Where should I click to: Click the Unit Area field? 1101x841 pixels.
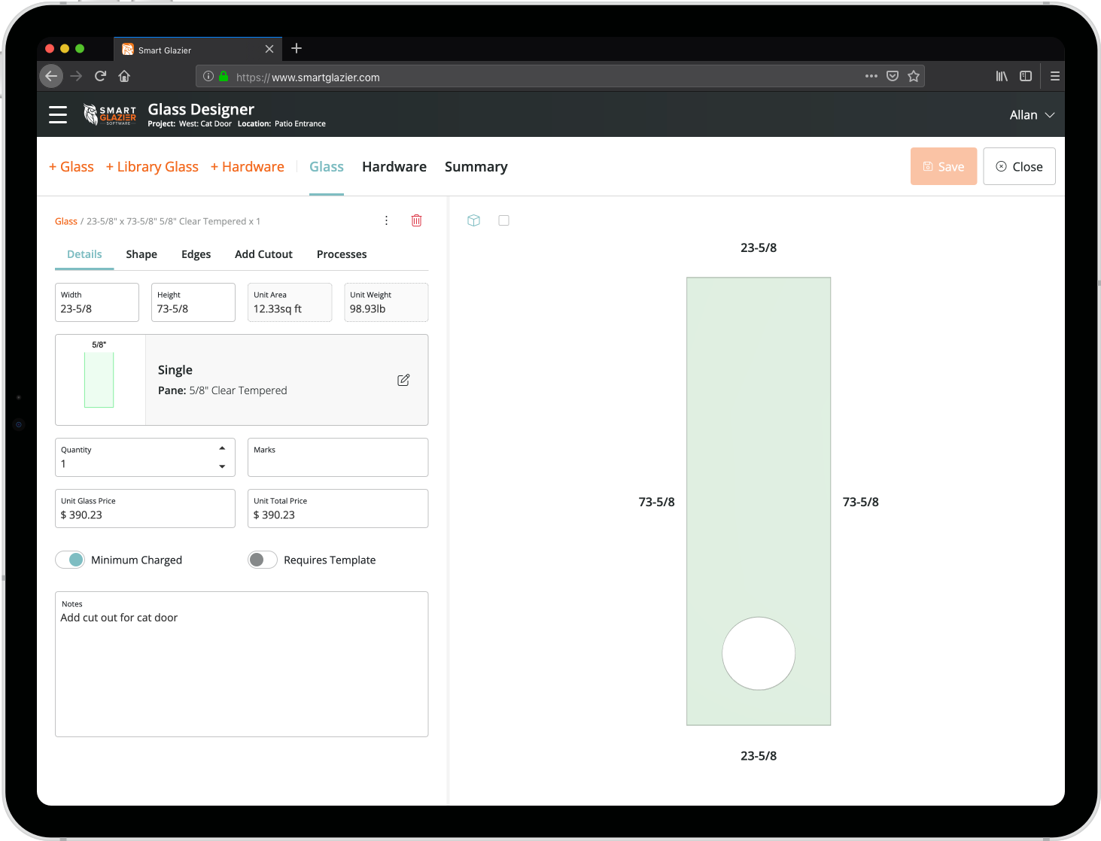click(290, 302)
